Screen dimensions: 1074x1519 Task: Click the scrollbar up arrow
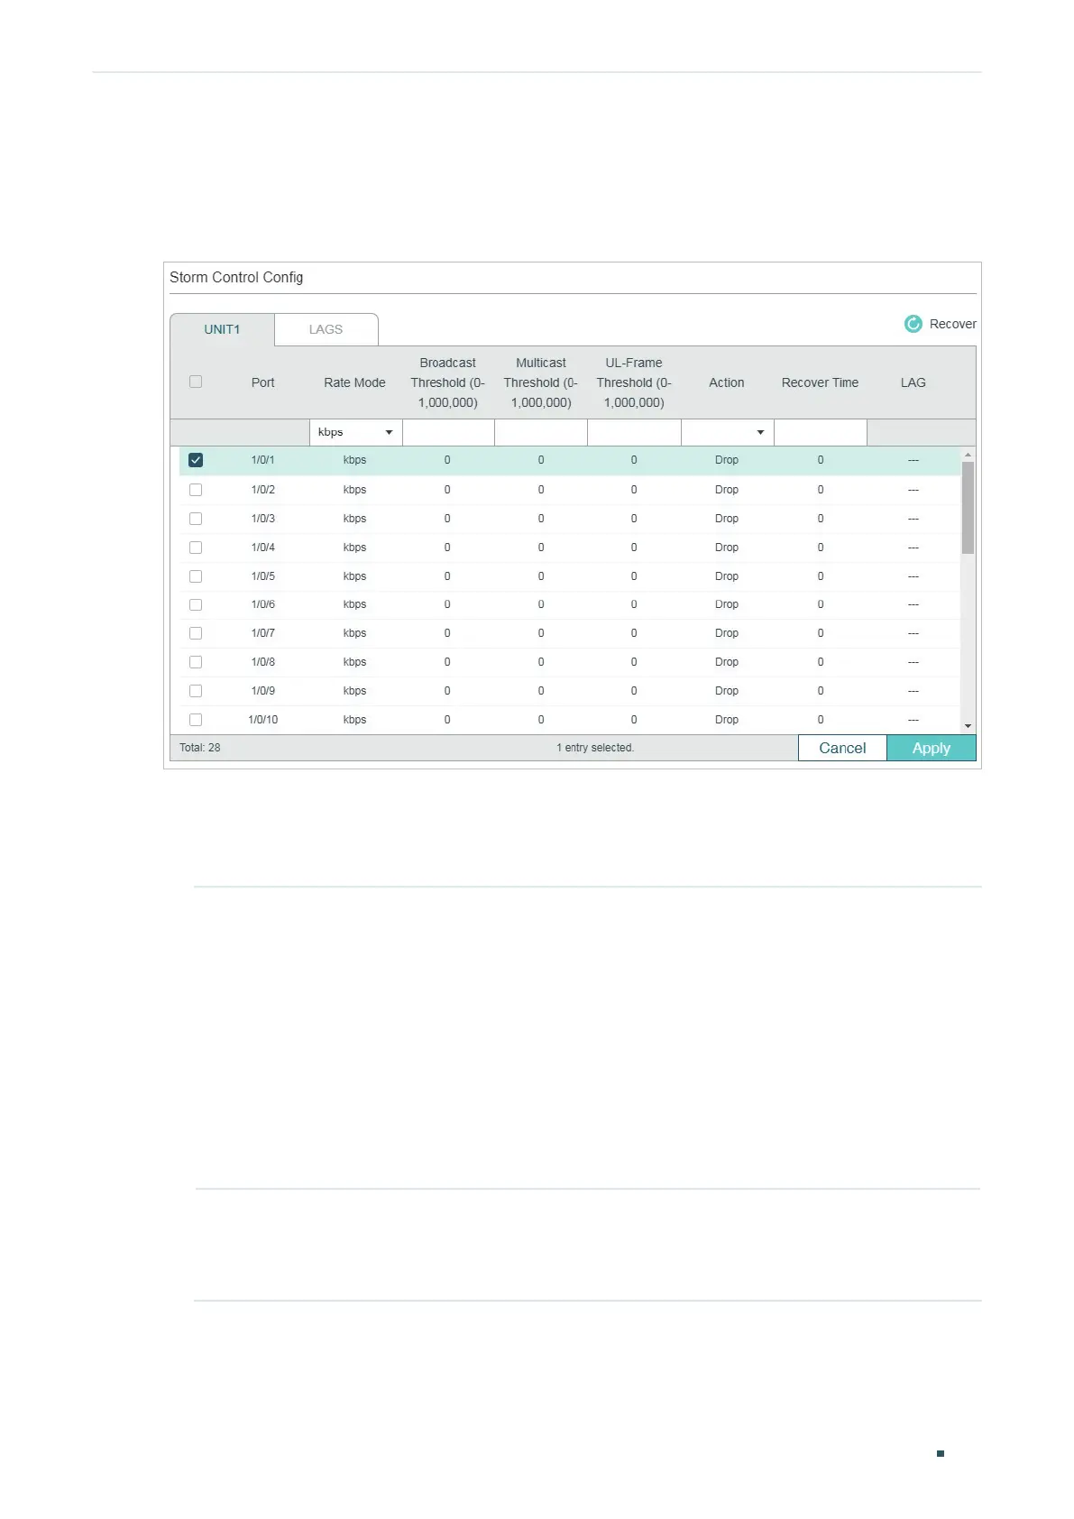[968, 455]
